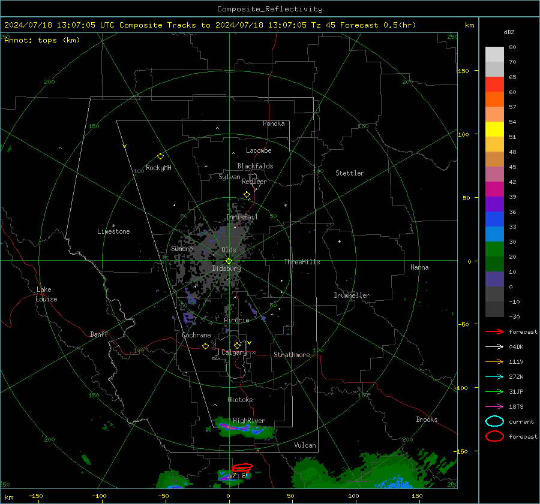Click the red forecast storm ellipses on map
This screenshot has width=540, height=504.
point(242,467)
